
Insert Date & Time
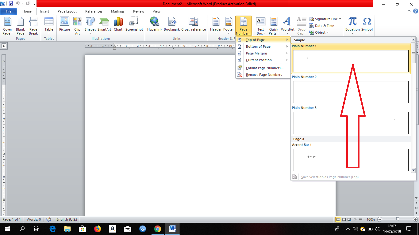coord(321,26)
